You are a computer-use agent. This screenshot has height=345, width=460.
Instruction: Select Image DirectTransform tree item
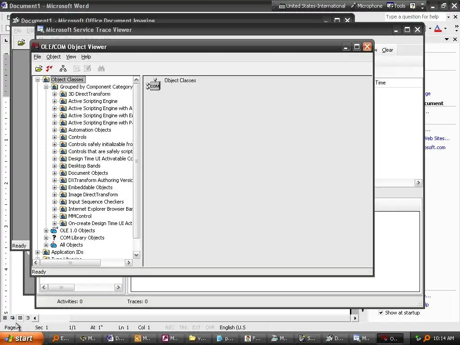93,195
